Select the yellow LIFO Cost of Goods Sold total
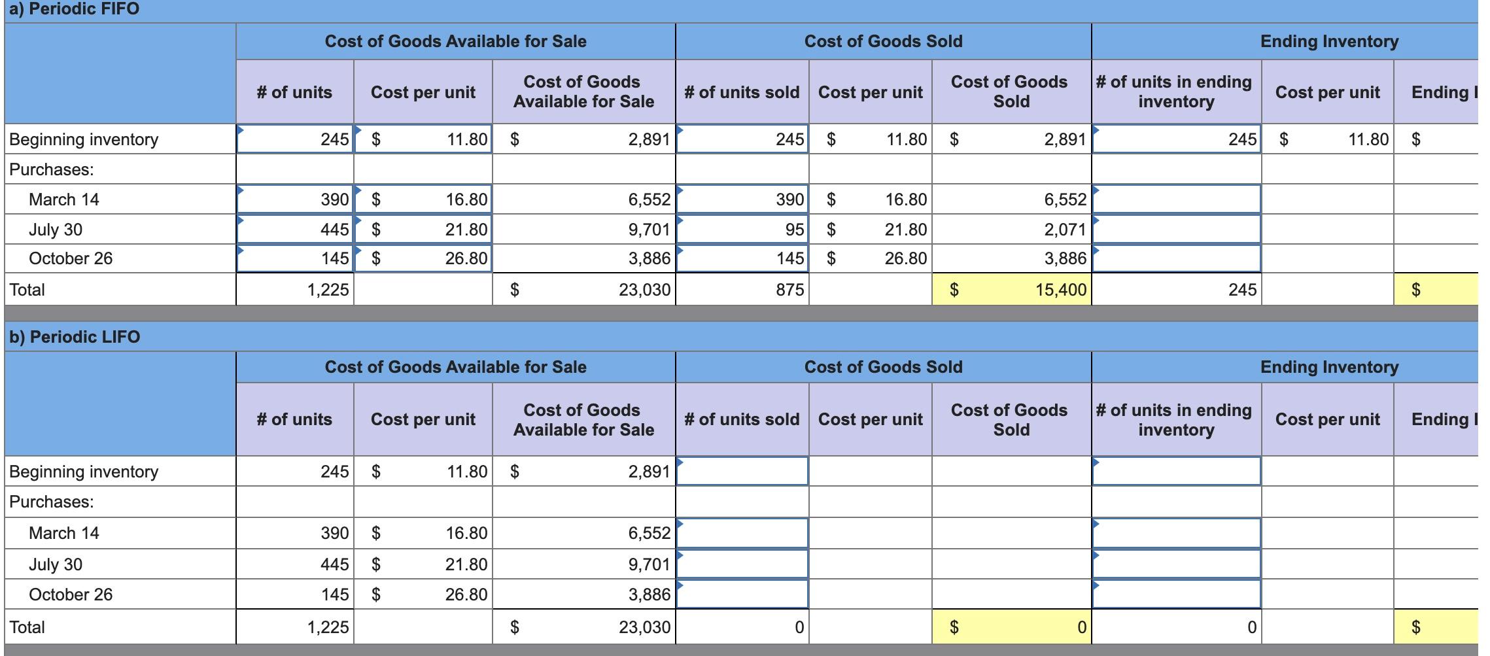 tap(1011, 626)
